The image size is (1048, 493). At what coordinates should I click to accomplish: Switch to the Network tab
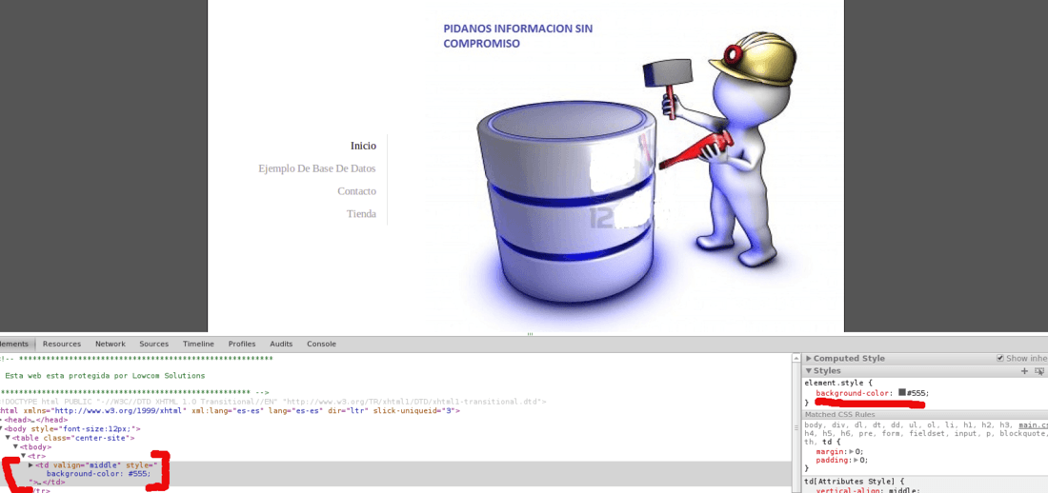pyautogui.click(x=111, y=344)
